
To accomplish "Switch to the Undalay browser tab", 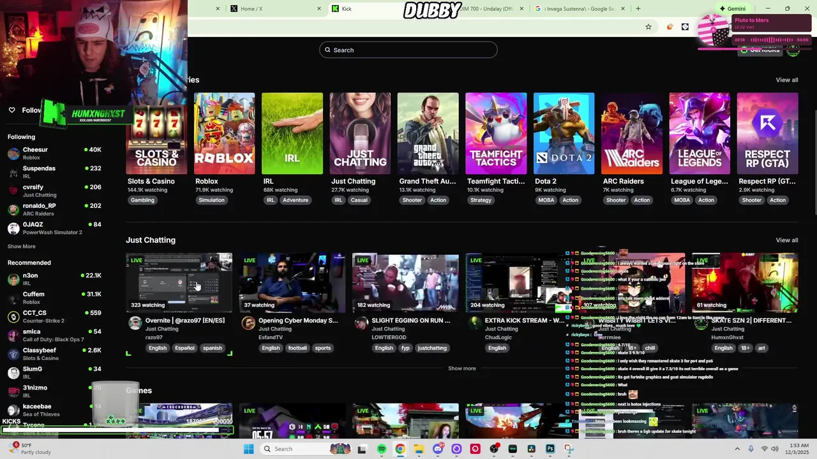I will [488, 9].
